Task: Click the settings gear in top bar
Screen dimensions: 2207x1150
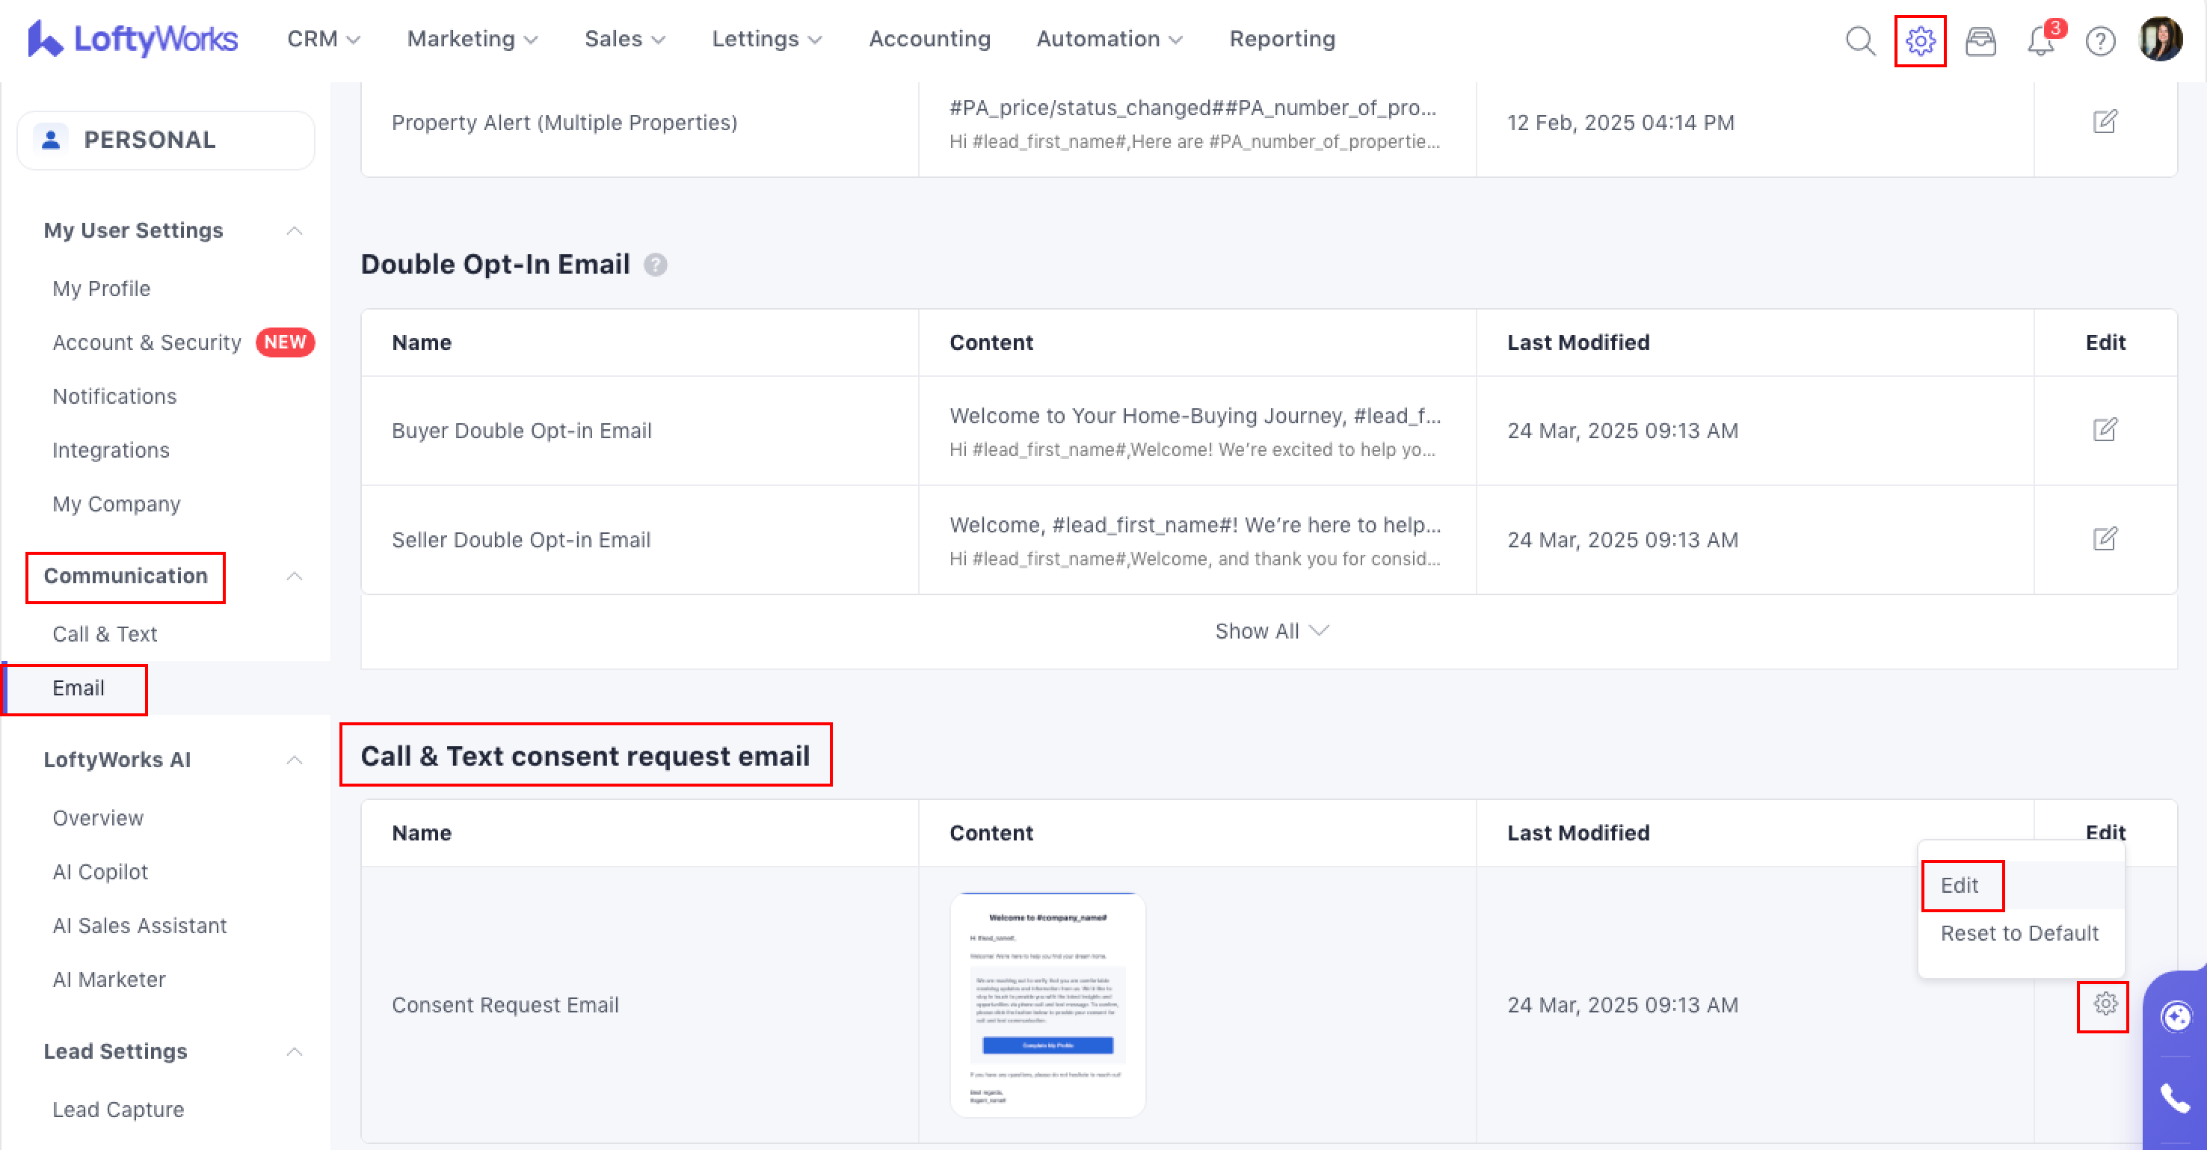Action: coord(1920,40)
